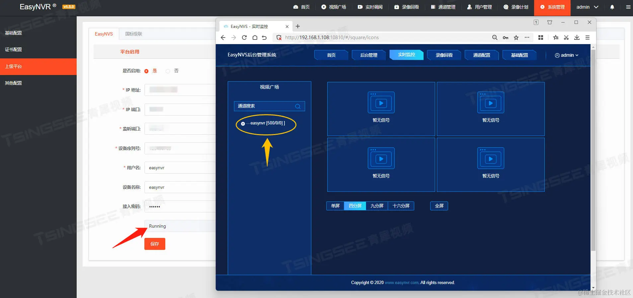Click 通道配置 in EasyNVS navigation
This screenshot has width=633, height=298.
[482, 55]
